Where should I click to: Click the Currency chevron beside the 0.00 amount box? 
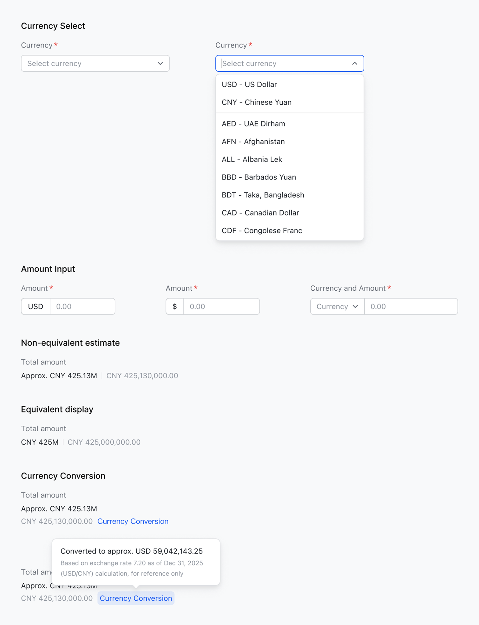(x=355, y=306)
